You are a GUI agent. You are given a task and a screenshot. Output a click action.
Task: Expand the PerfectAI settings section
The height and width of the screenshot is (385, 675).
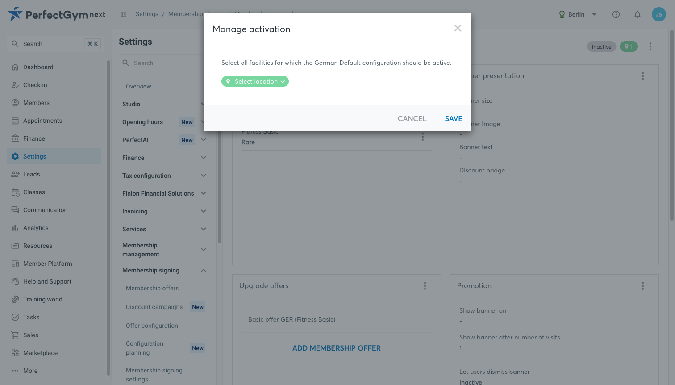pos(204,140)
